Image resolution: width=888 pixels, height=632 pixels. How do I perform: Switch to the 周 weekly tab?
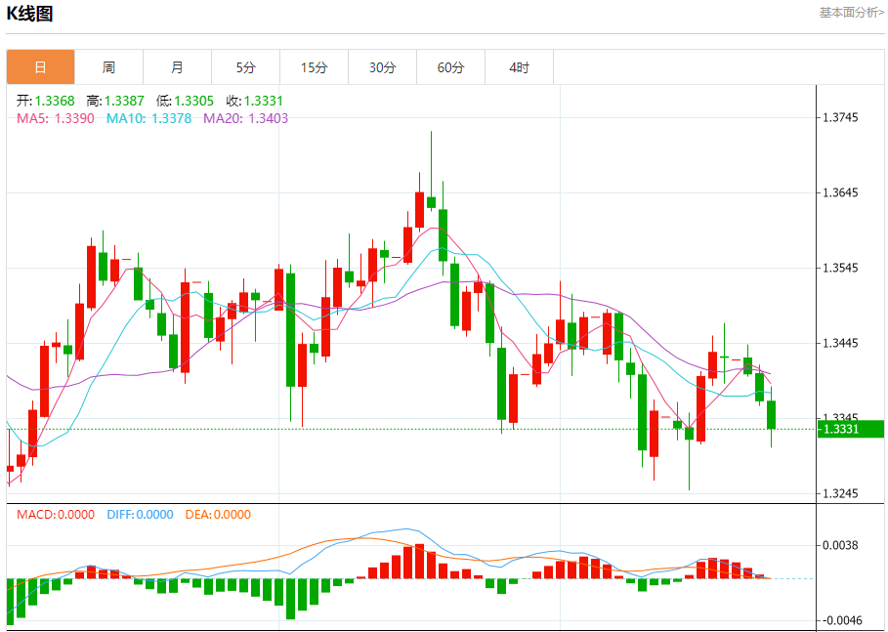(108, 67)
